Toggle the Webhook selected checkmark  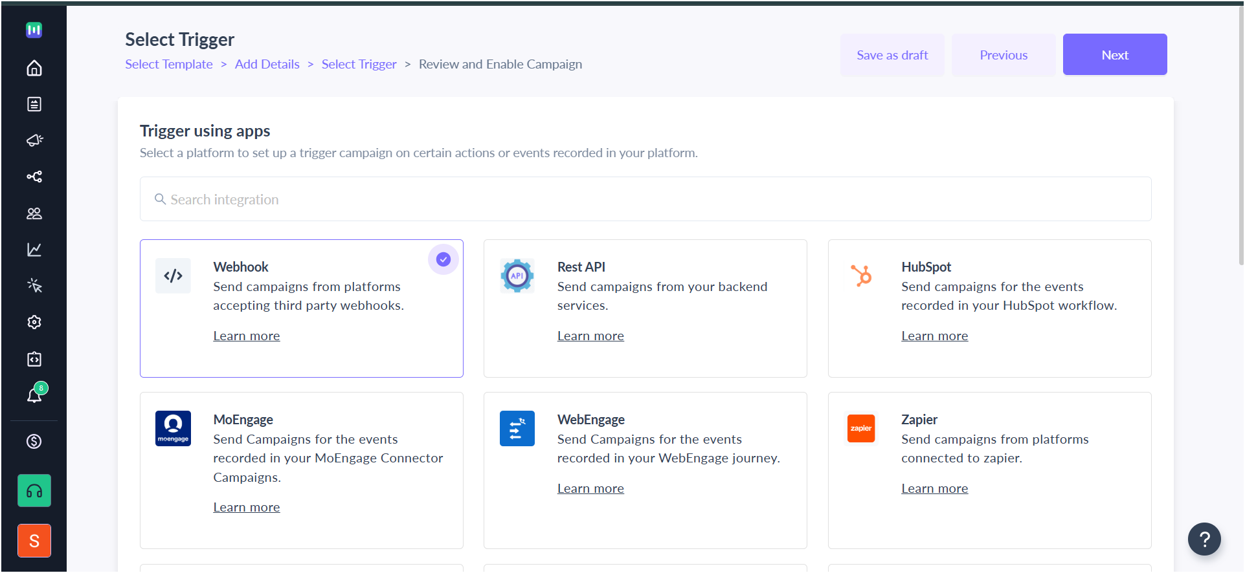pyautogui.click(x=443, y=259)
